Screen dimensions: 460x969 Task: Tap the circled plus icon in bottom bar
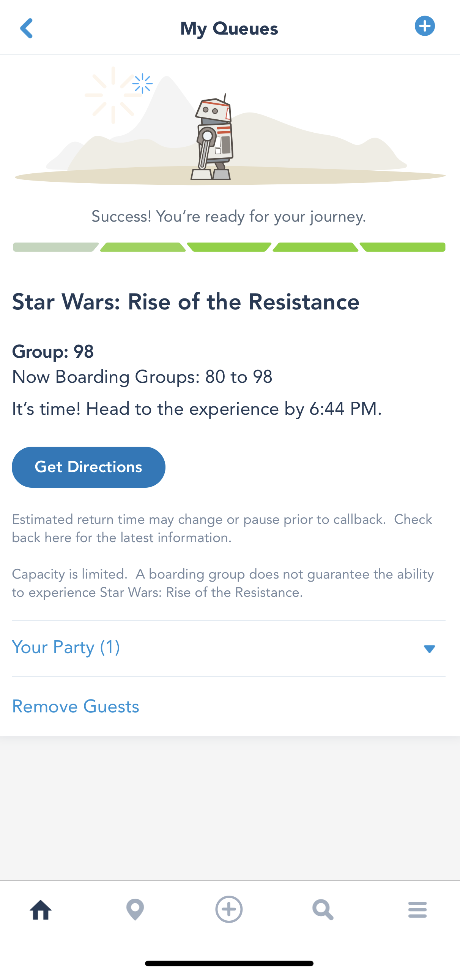coord(229,909)
